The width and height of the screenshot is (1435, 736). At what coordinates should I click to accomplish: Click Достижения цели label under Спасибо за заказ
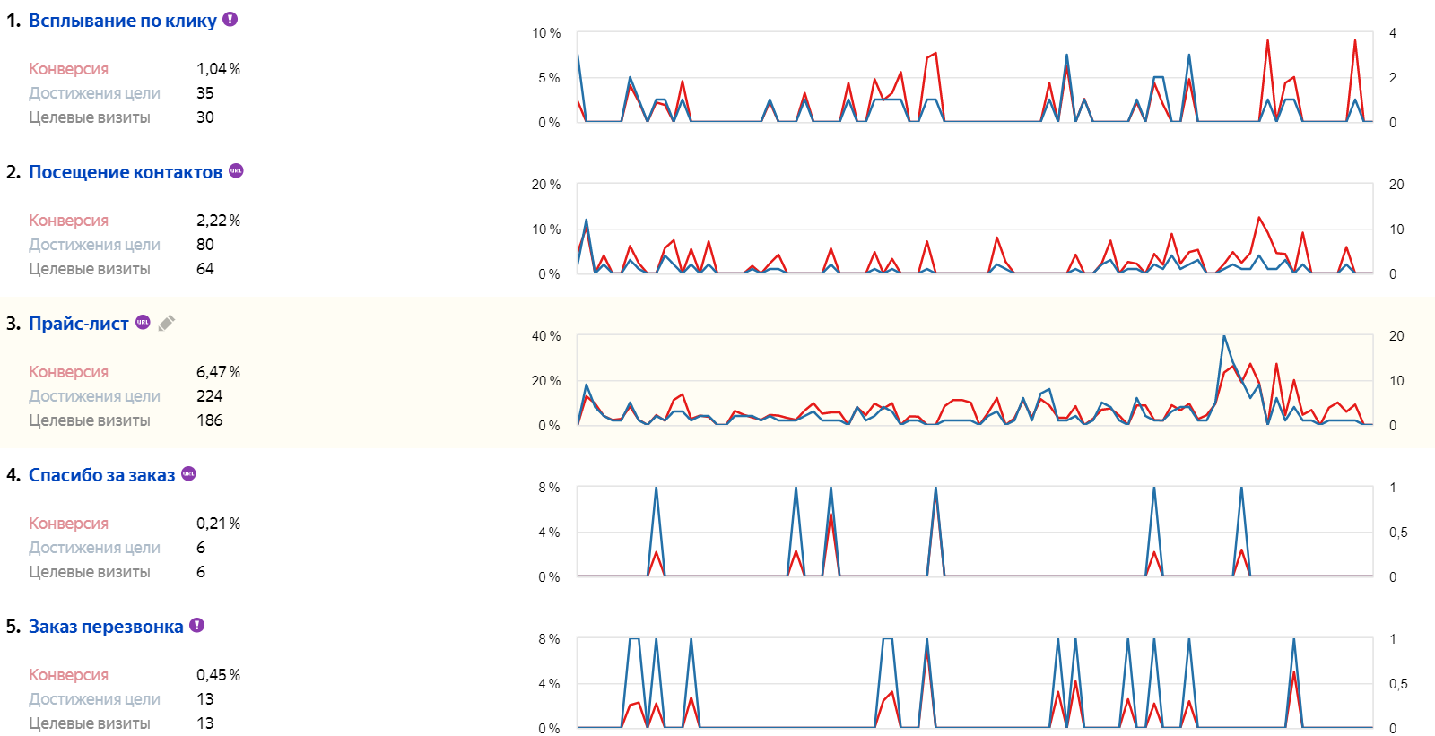[94, 548]
